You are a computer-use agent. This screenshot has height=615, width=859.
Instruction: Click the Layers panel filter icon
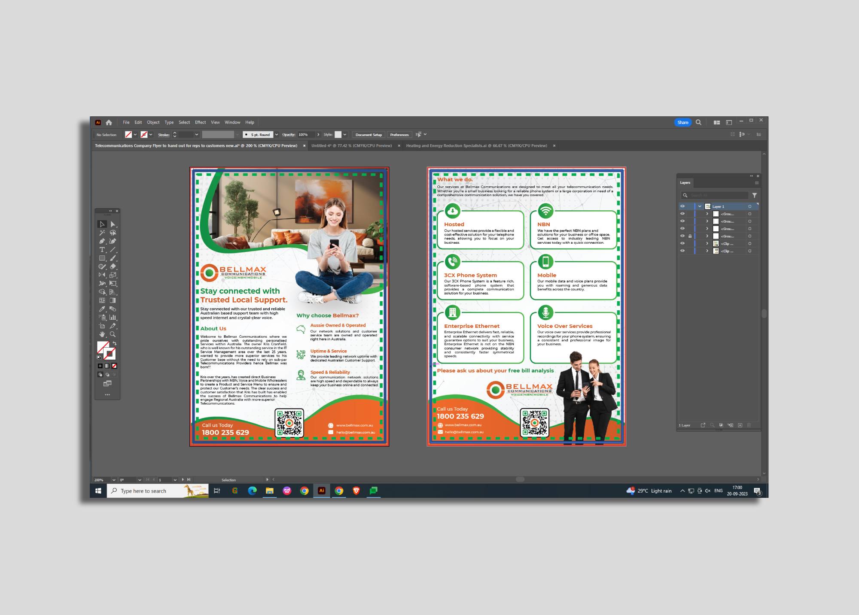(x=754, y=195)
